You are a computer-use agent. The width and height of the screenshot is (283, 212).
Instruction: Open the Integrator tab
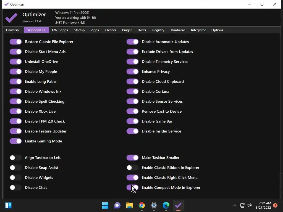(x=198, y=30)
